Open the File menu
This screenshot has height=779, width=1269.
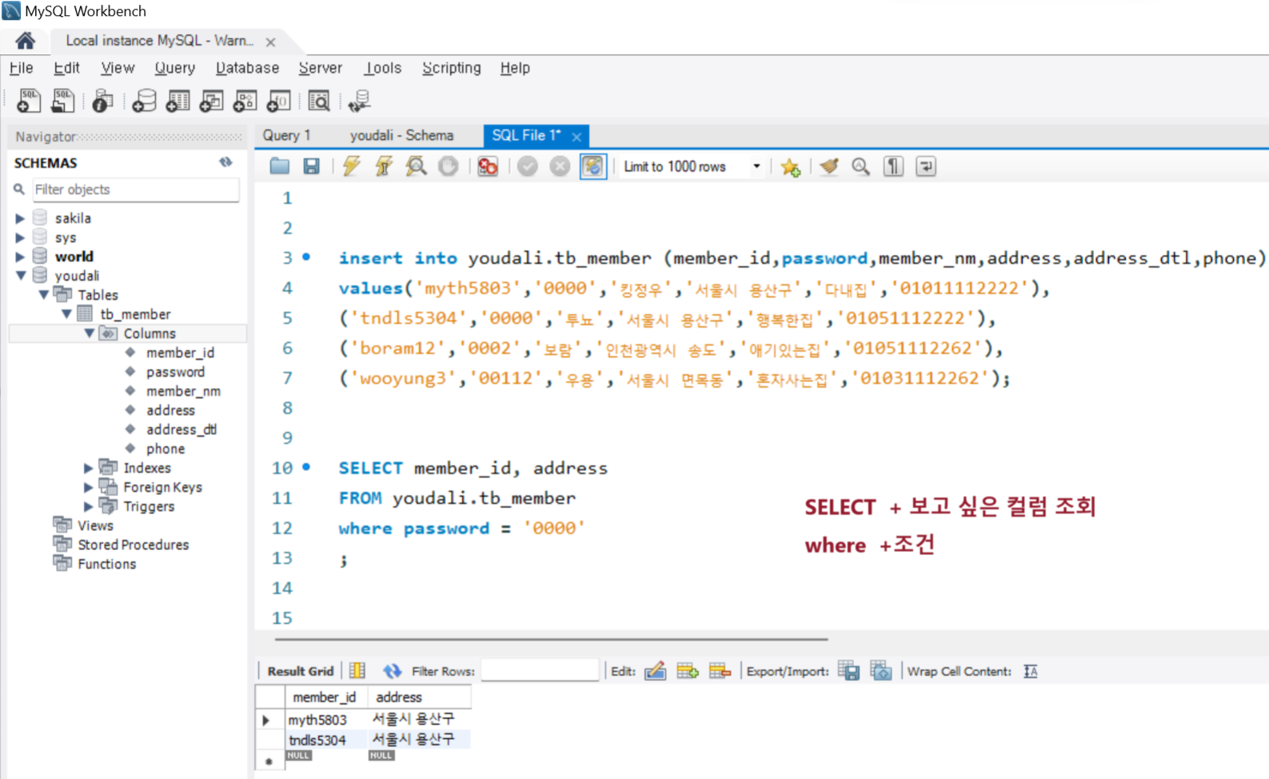(22, 68)
